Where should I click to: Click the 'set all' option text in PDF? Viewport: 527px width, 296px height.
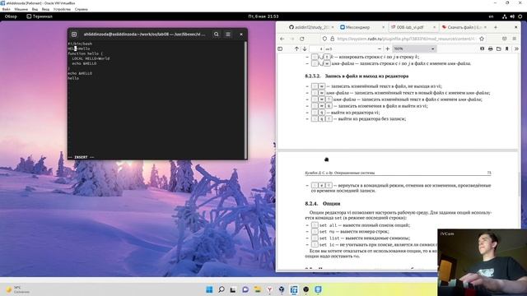click(328, 225)
